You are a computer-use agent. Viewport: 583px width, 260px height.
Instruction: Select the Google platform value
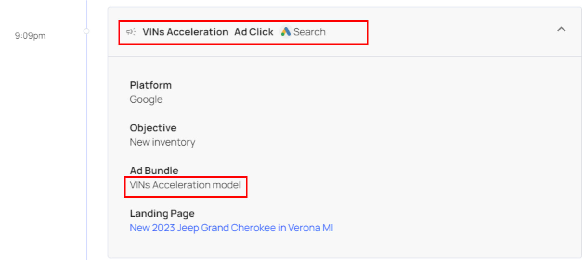(146, 99)
